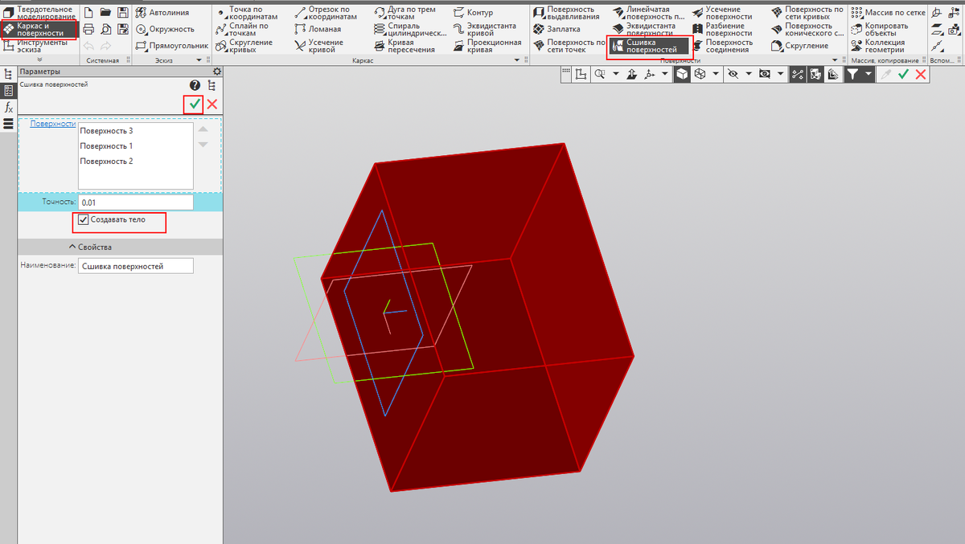Switch to Каркас и поверхности toolset

pos(39,29)
